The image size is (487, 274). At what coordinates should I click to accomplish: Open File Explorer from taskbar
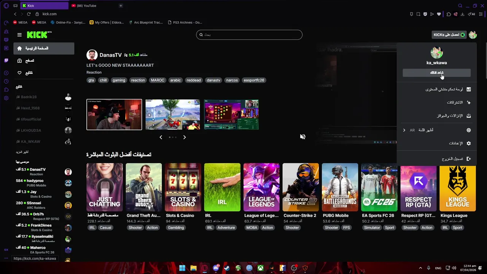(193, 268)
